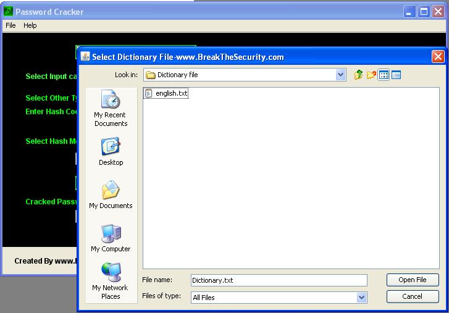
Task: Expand the Files of type dropdown
Action: 362,298
